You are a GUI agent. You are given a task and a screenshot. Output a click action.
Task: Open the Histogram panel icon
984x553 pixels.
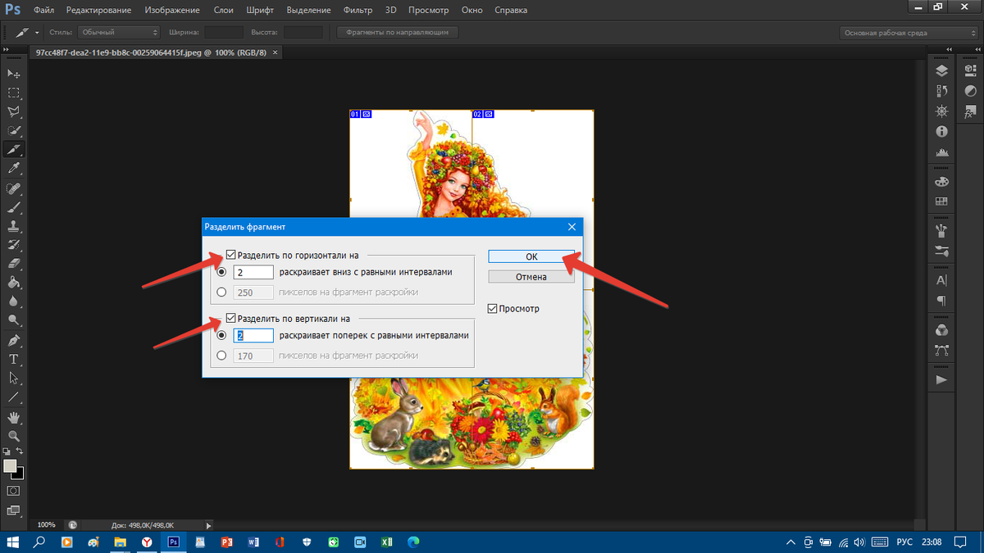(941, 152)
